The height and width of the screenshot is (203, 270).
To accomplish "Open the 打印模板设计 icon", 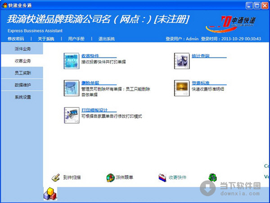I will (72, 115).
